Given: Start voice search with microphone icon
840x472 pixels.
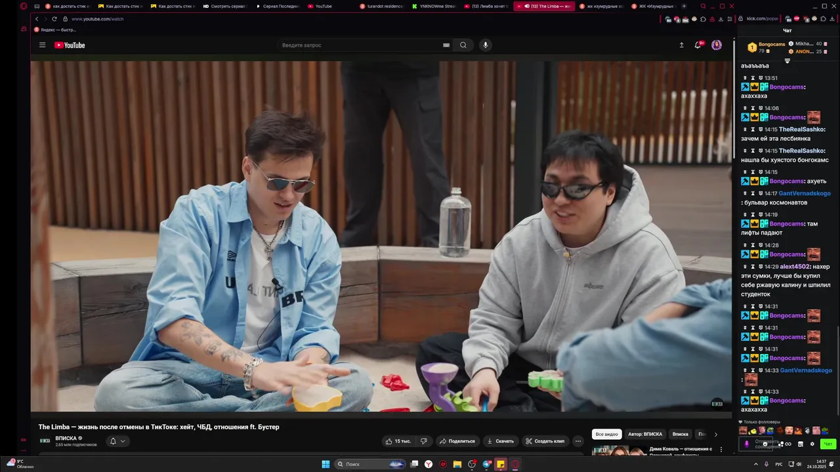Looking at the screenshot, I should click(x=486, y=45).
